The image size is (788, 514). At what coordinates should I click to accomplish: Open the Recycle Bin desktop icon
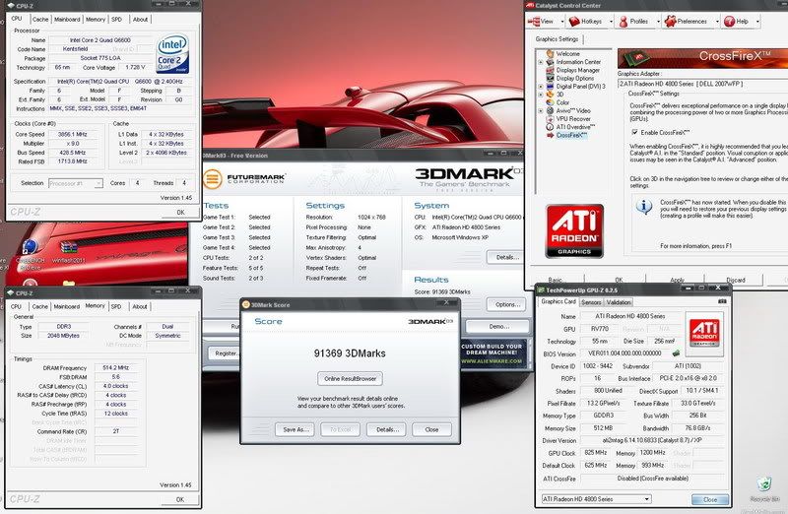764,489
